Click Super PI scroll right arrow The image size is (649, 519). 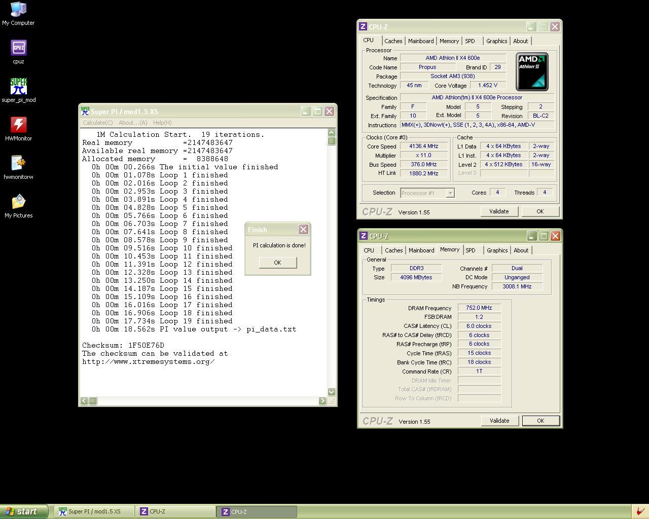point(322,401)
